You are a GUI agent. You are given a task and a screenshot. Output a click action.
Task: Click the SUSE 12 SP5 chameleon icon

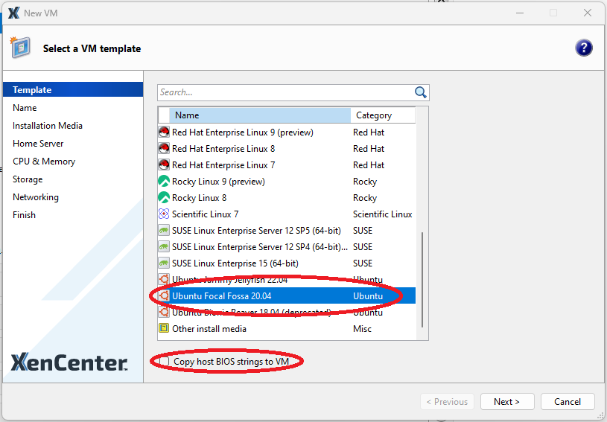coord(164,231)
